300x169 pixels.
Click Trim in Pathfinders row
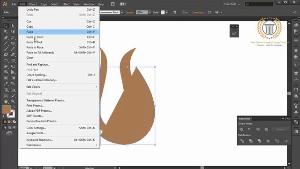coord(251,141)
